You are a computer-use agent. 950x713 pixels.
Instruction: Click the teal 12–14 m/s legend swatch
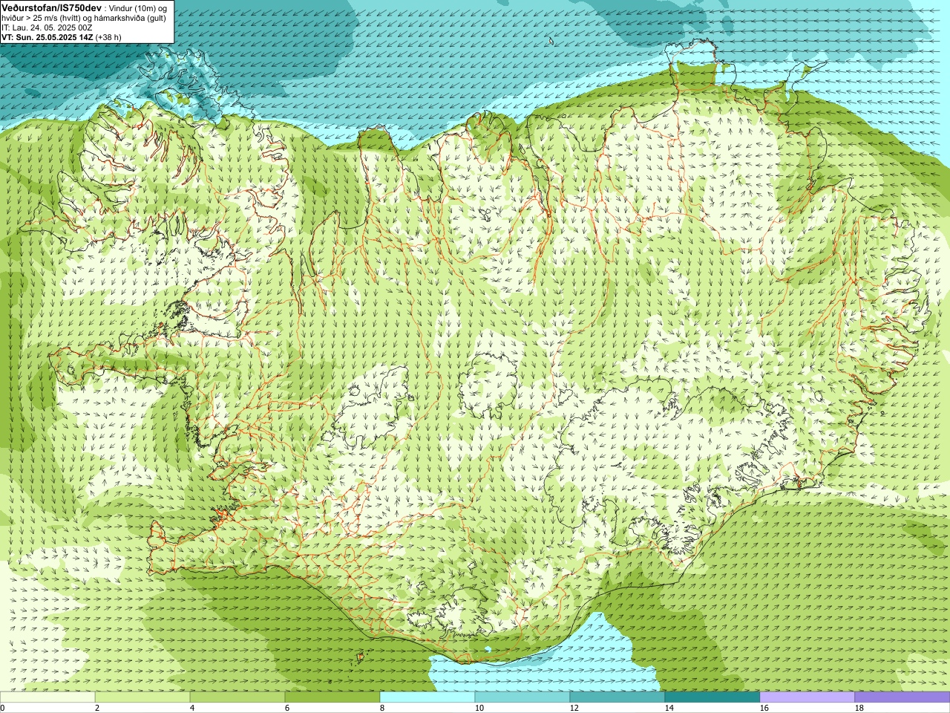[x=617, y=697]
